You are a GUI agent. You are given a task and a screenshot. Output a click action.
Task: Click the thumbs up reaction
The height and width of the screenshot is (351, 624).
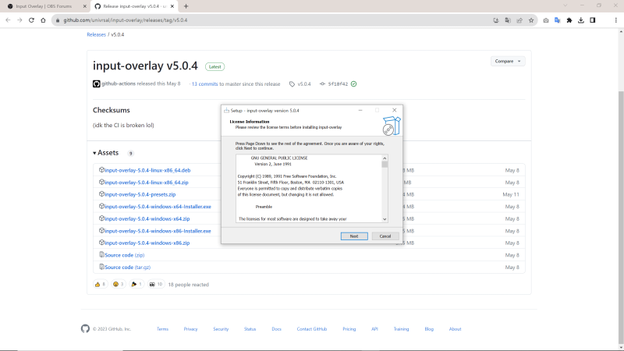pyautogui.click(x=101, y=284)
